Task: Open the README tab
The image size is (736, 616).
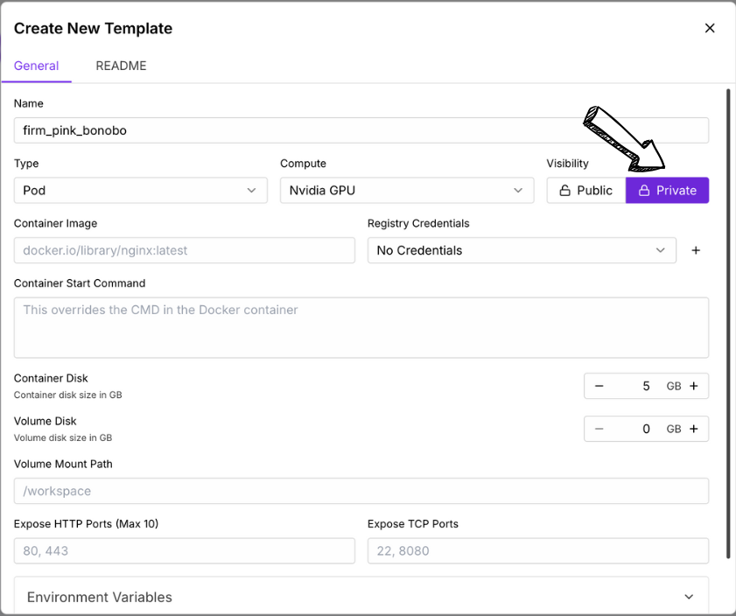Action: tap(121, 66)
